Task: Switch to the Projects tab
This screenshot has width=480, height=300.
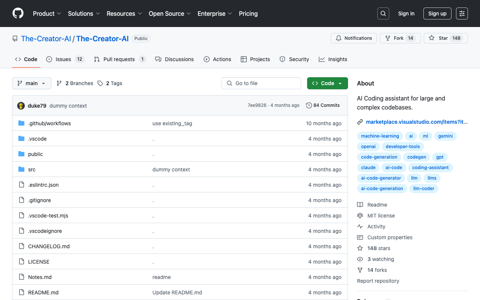Action: [255, 59]
